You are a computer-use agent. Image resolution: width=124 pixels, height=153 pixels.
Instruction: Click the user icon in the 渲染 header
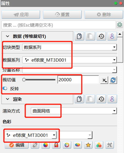[x=112, y=99]
